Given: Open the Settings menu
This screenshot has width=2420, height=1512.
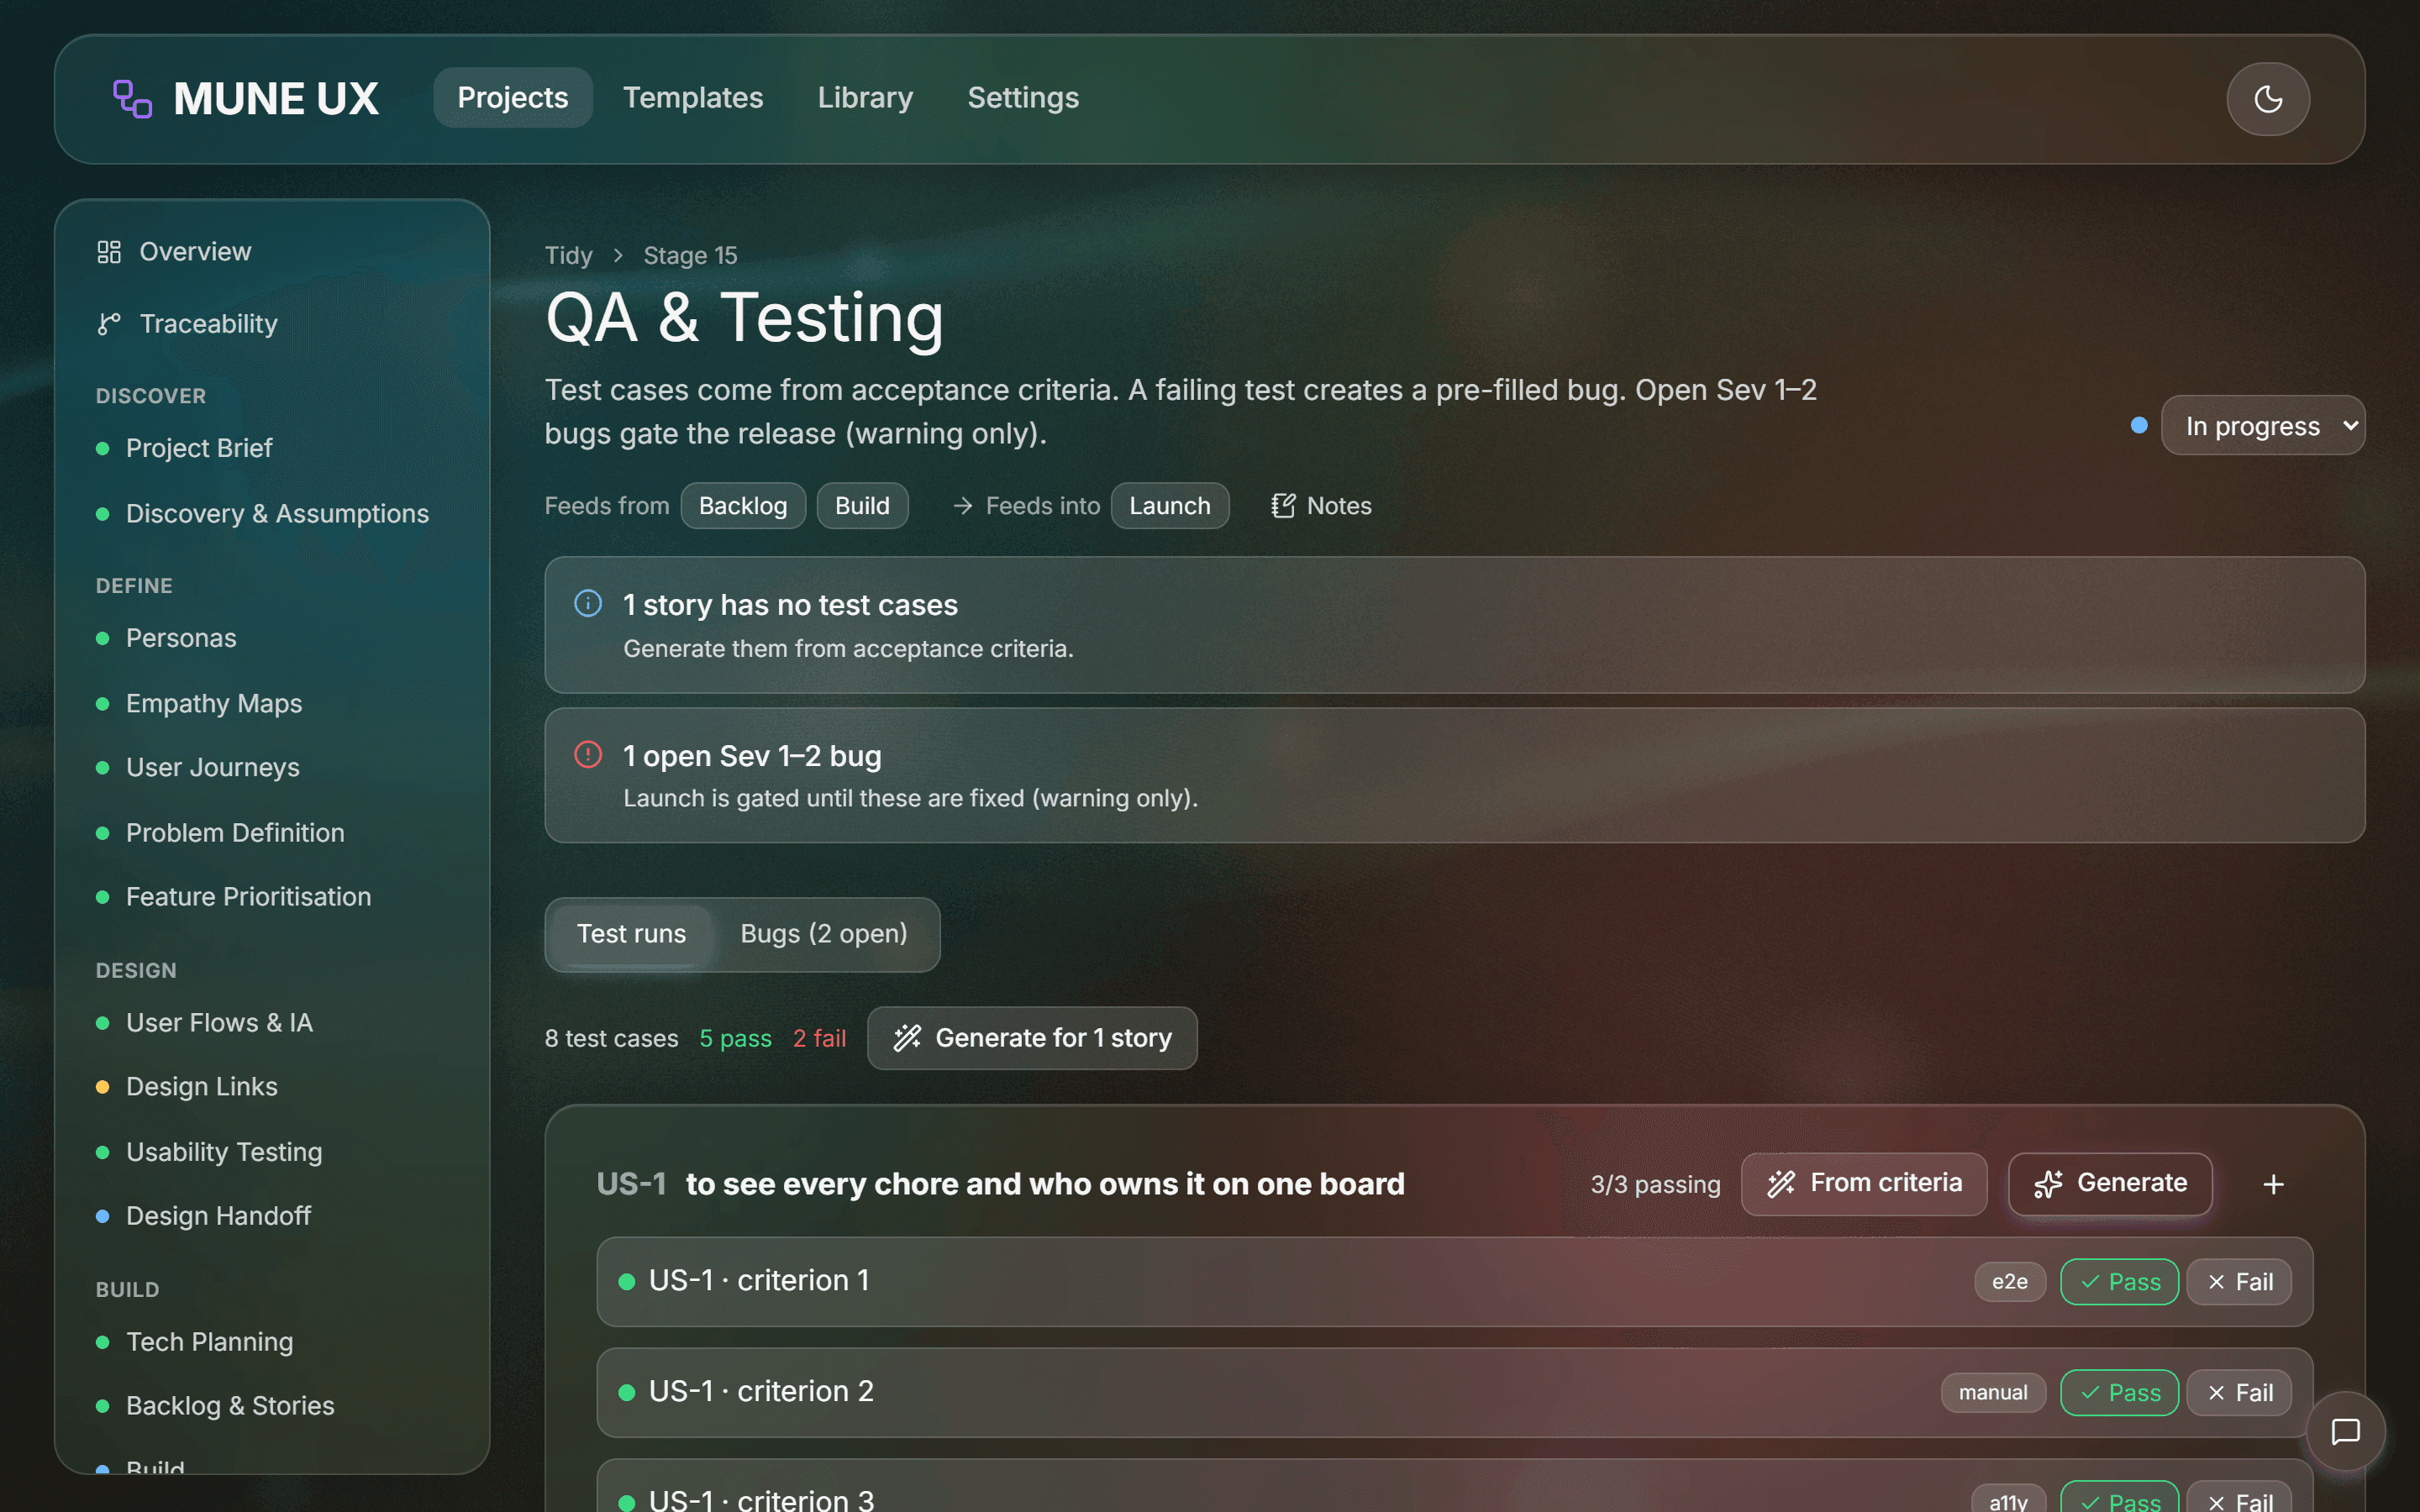Looking at the screenshot, I should 1023,98.
